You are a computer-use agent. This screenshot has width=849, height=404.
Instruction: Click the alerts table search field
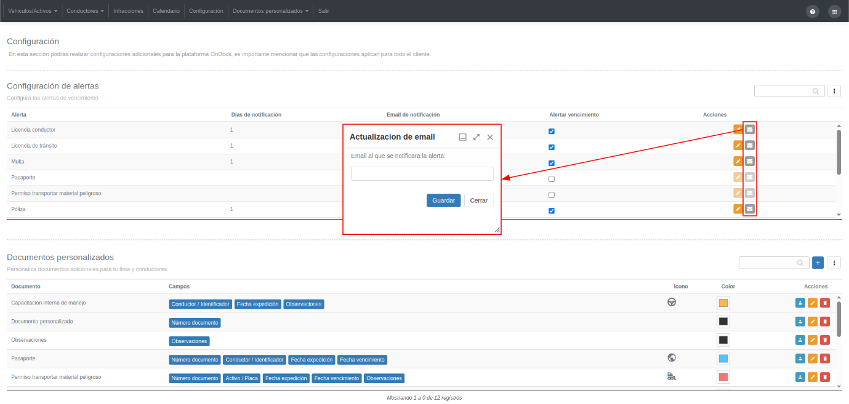coord(789,91)
